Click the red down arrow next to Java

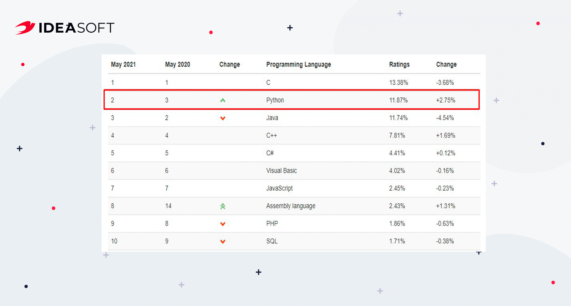[x=223, y=118]
